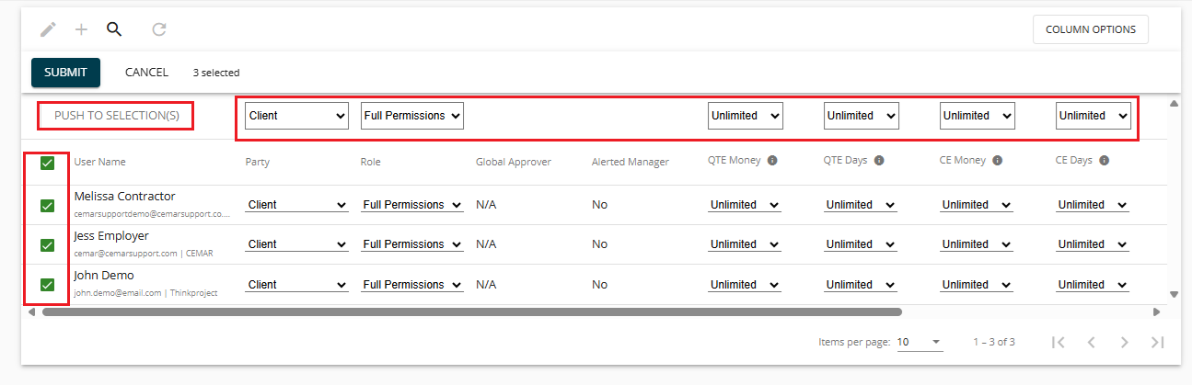
Task: Untick John Demo's row checkbox
Action: pos(47,285)
